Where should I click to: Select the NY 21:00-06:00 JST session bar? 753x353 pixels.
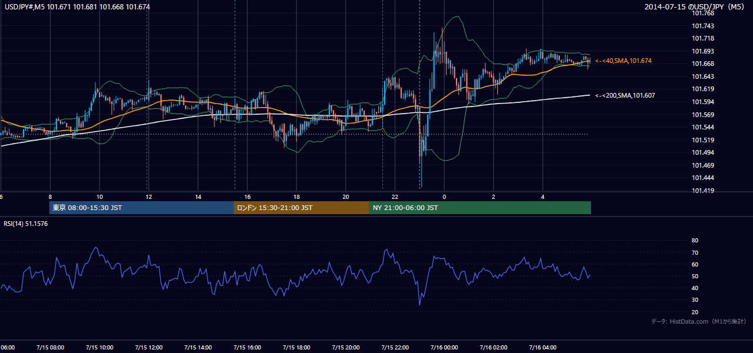[480, 208]
